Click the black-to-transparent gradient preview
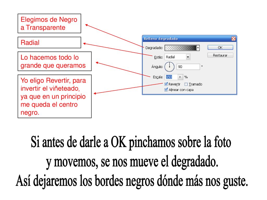This screenshot has width=267, height=200. pos(180,48)
